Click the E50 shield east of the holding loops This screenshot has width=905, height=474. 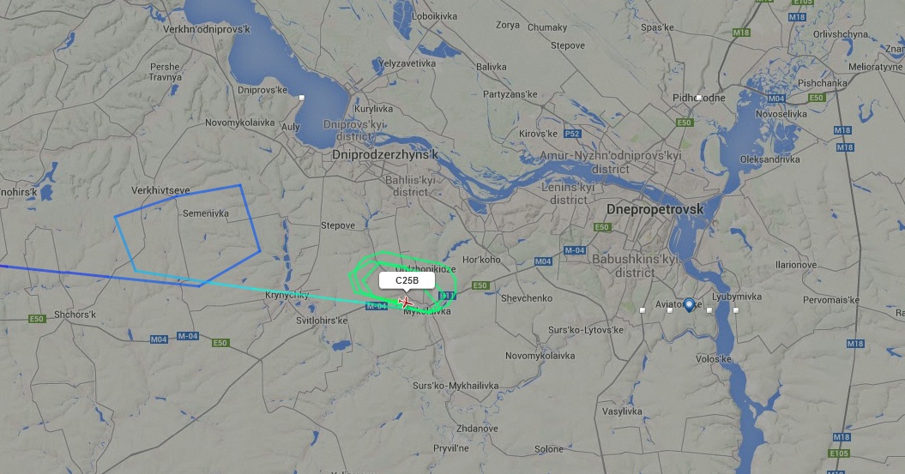[480, 285]
